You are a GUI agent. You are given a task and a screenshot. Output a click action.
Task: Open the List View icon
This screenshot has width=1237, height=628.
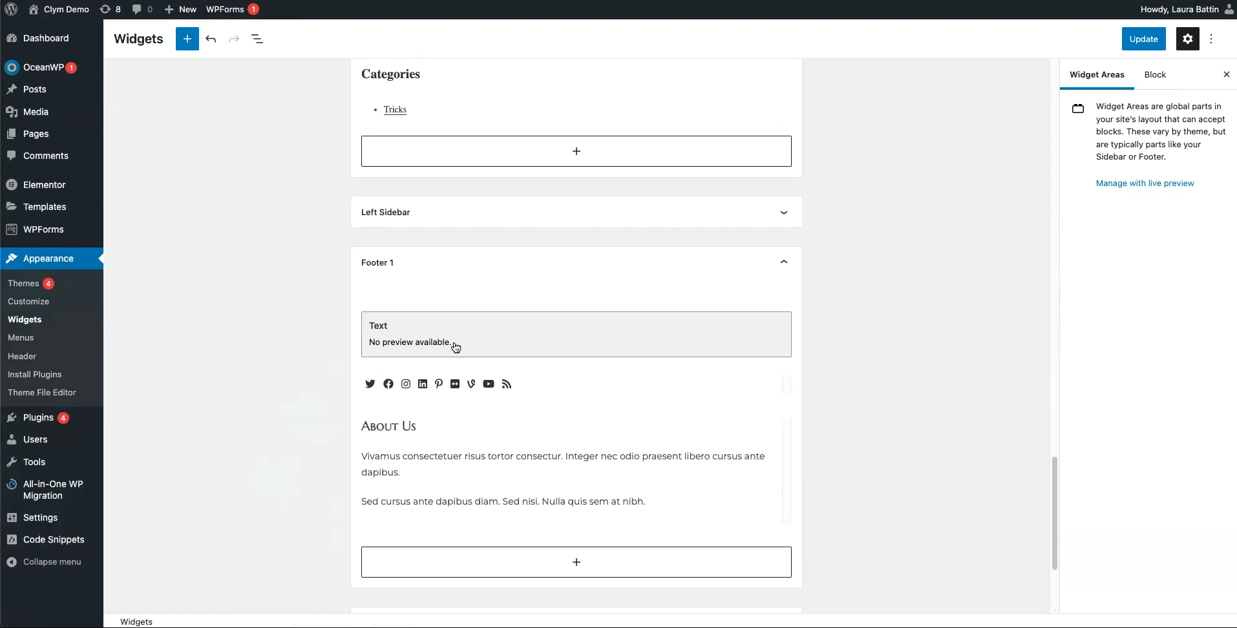(257, 39)
